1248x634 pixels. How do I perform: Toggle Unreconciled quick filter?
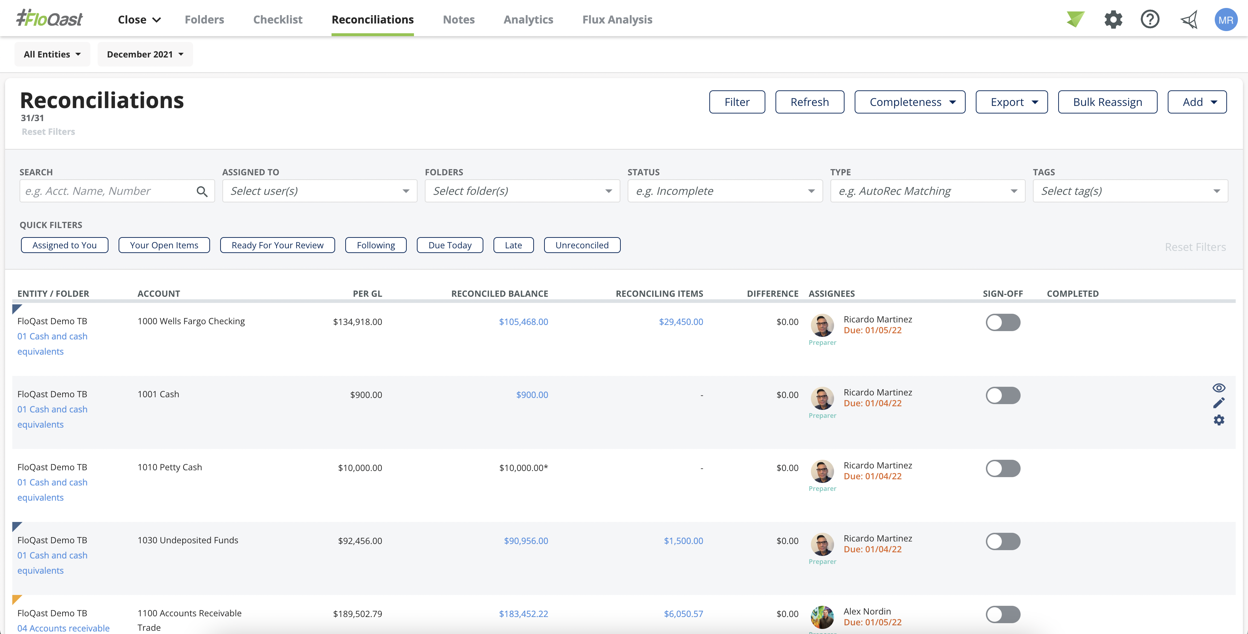pos(582,245)
